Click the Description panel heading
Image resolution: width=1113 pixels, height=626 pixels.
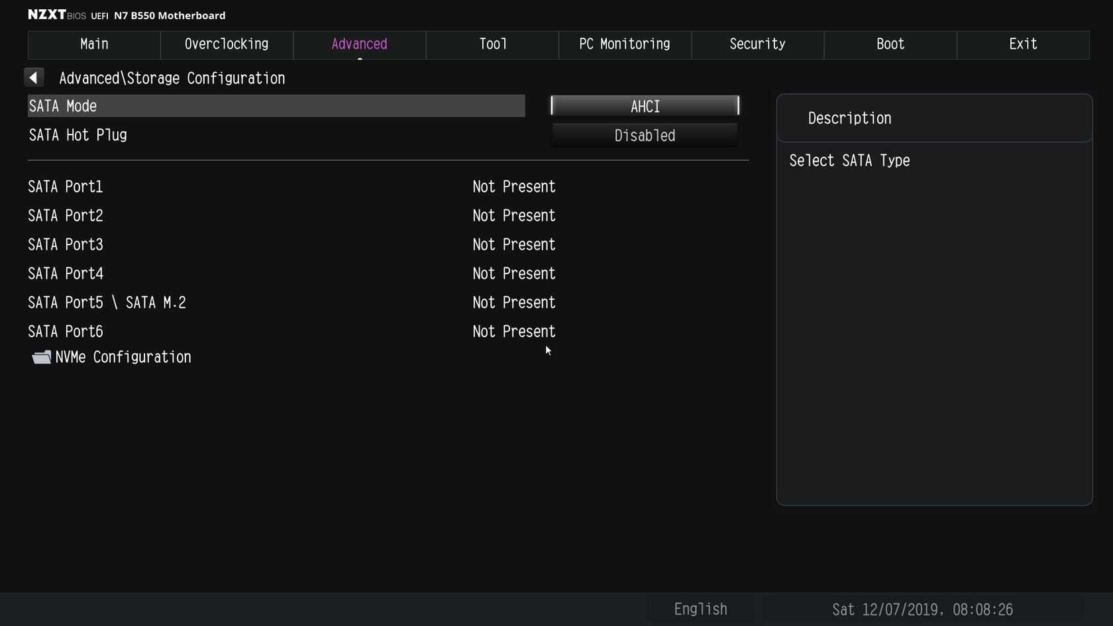(x=849, y=119)
